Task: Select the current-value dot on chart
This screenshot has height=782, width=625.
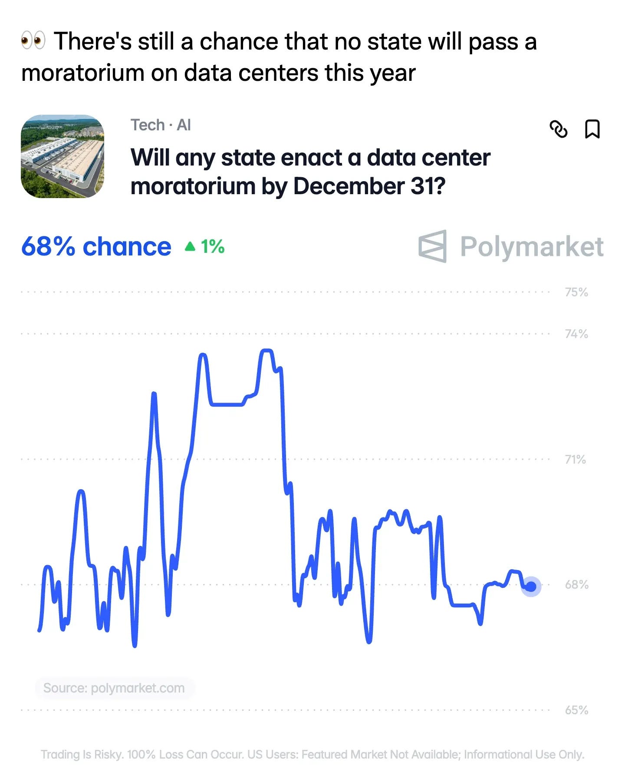Action: (x=531, y=586)
